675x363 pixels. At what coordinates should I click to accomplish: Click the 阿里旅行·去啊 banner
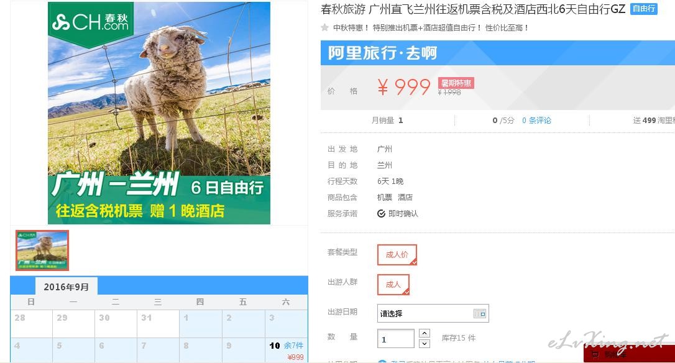pos(498,53)
